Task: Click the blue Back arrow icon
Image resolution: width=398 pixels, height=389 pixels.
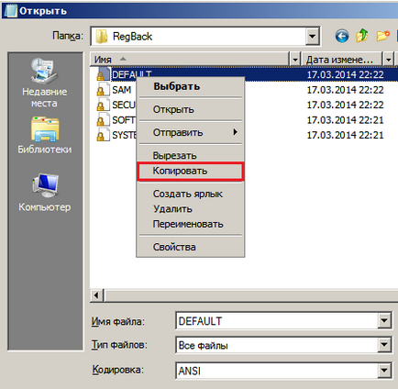Action: click(x=342, y=37)
